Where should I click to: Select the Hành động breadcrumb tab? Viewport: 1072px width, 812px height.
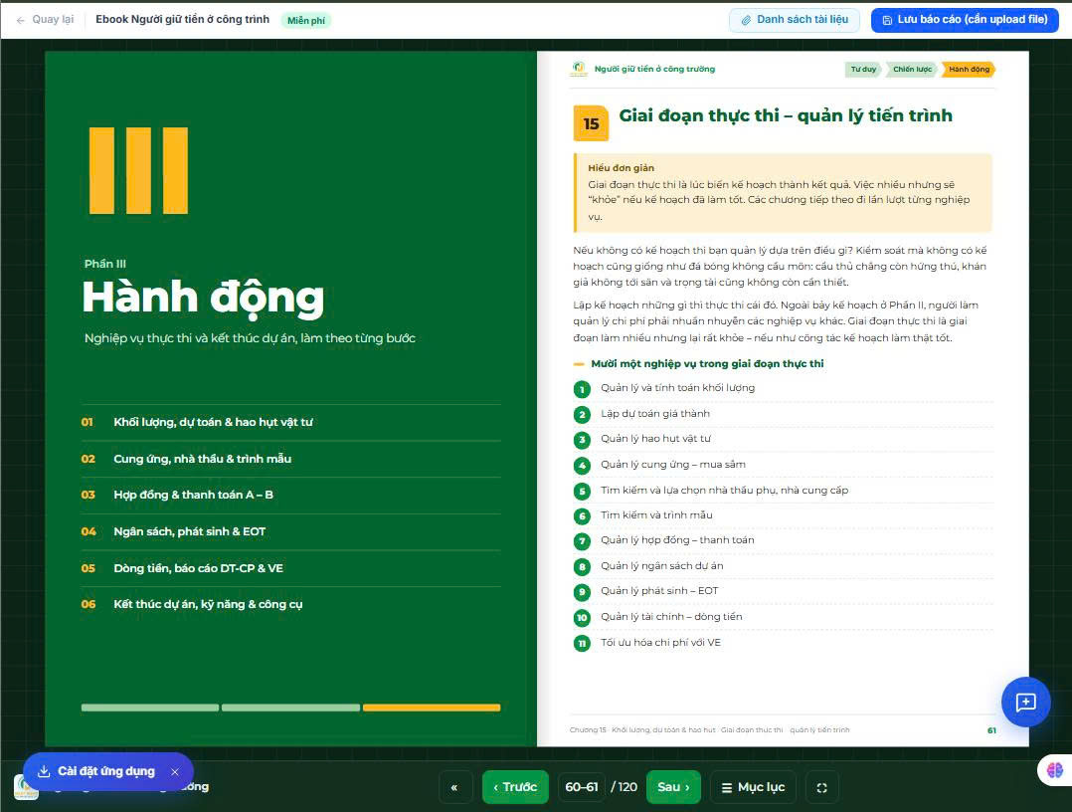tap(969, 69)
